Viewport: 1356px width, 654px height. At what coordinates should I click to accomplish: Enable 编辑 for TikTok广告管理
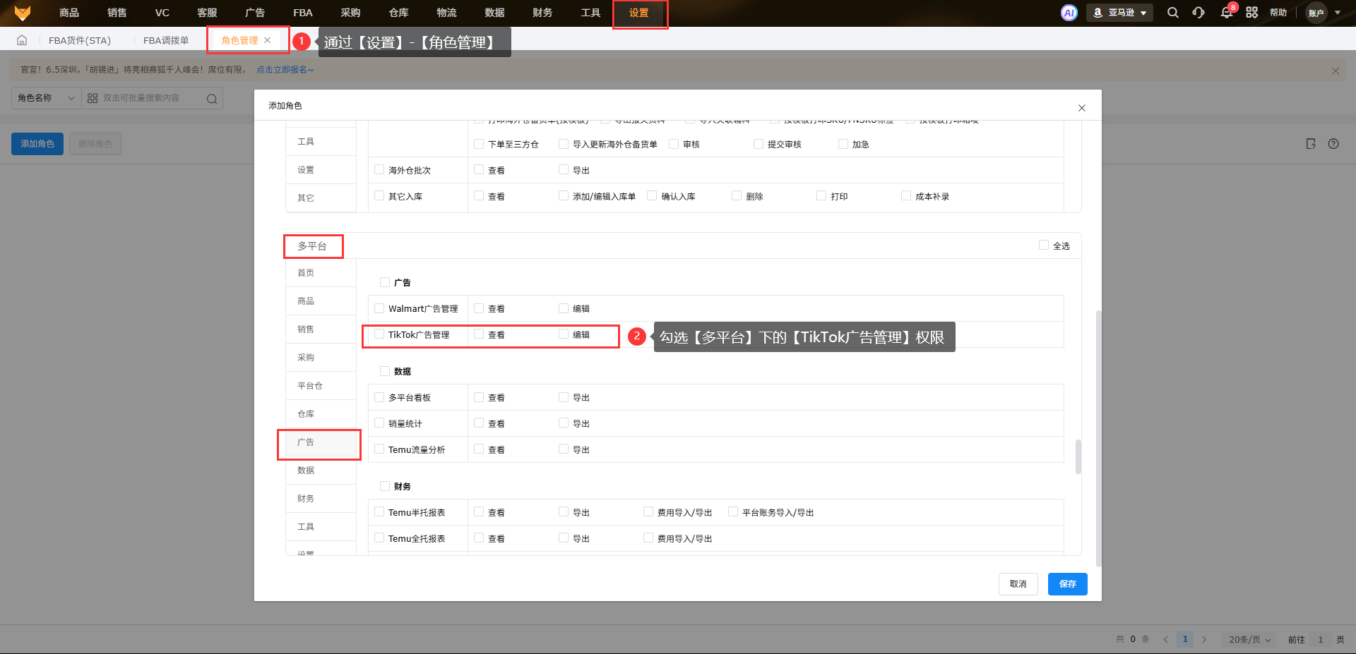point(564,334)
